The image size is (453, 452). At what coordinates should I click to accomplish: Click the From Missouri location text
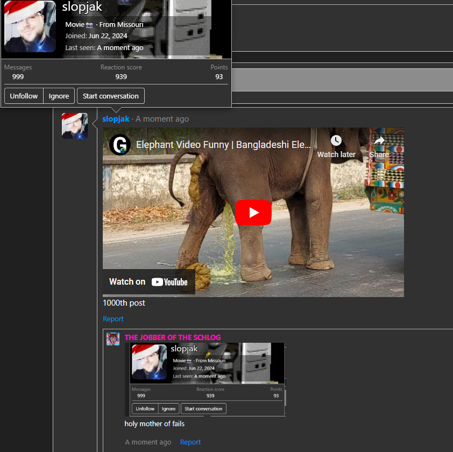[122, 25]
